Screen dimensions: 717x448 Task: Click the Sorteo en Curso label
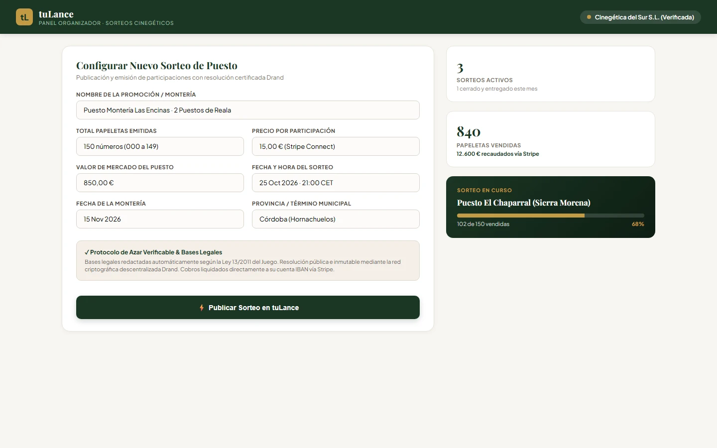tap(484, 190)
